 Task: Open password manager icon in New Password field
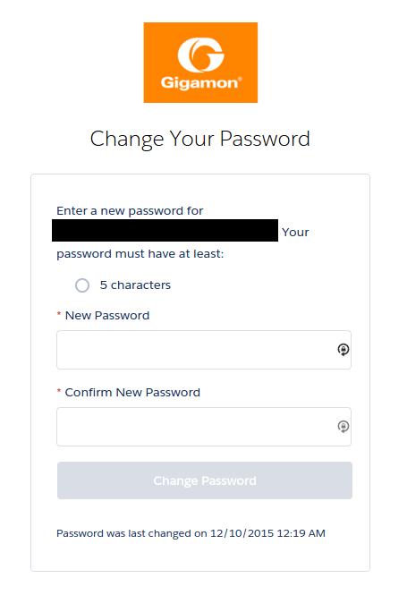[x=343, y=350]
